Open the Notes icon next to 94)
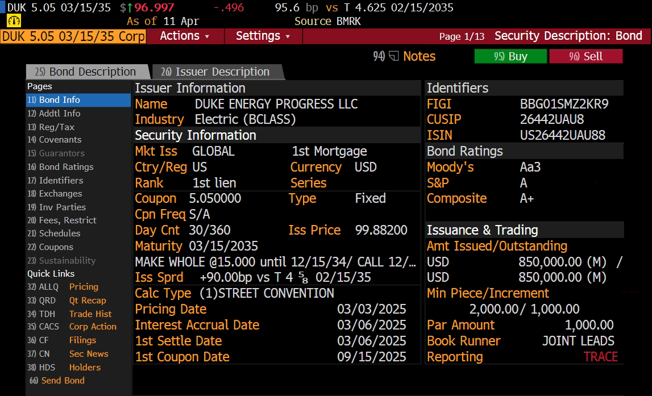This screenshot has width=652, height=396. click(x=394, y=56)
